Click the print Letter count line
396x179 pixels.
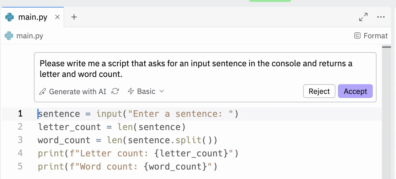point(138,153)
